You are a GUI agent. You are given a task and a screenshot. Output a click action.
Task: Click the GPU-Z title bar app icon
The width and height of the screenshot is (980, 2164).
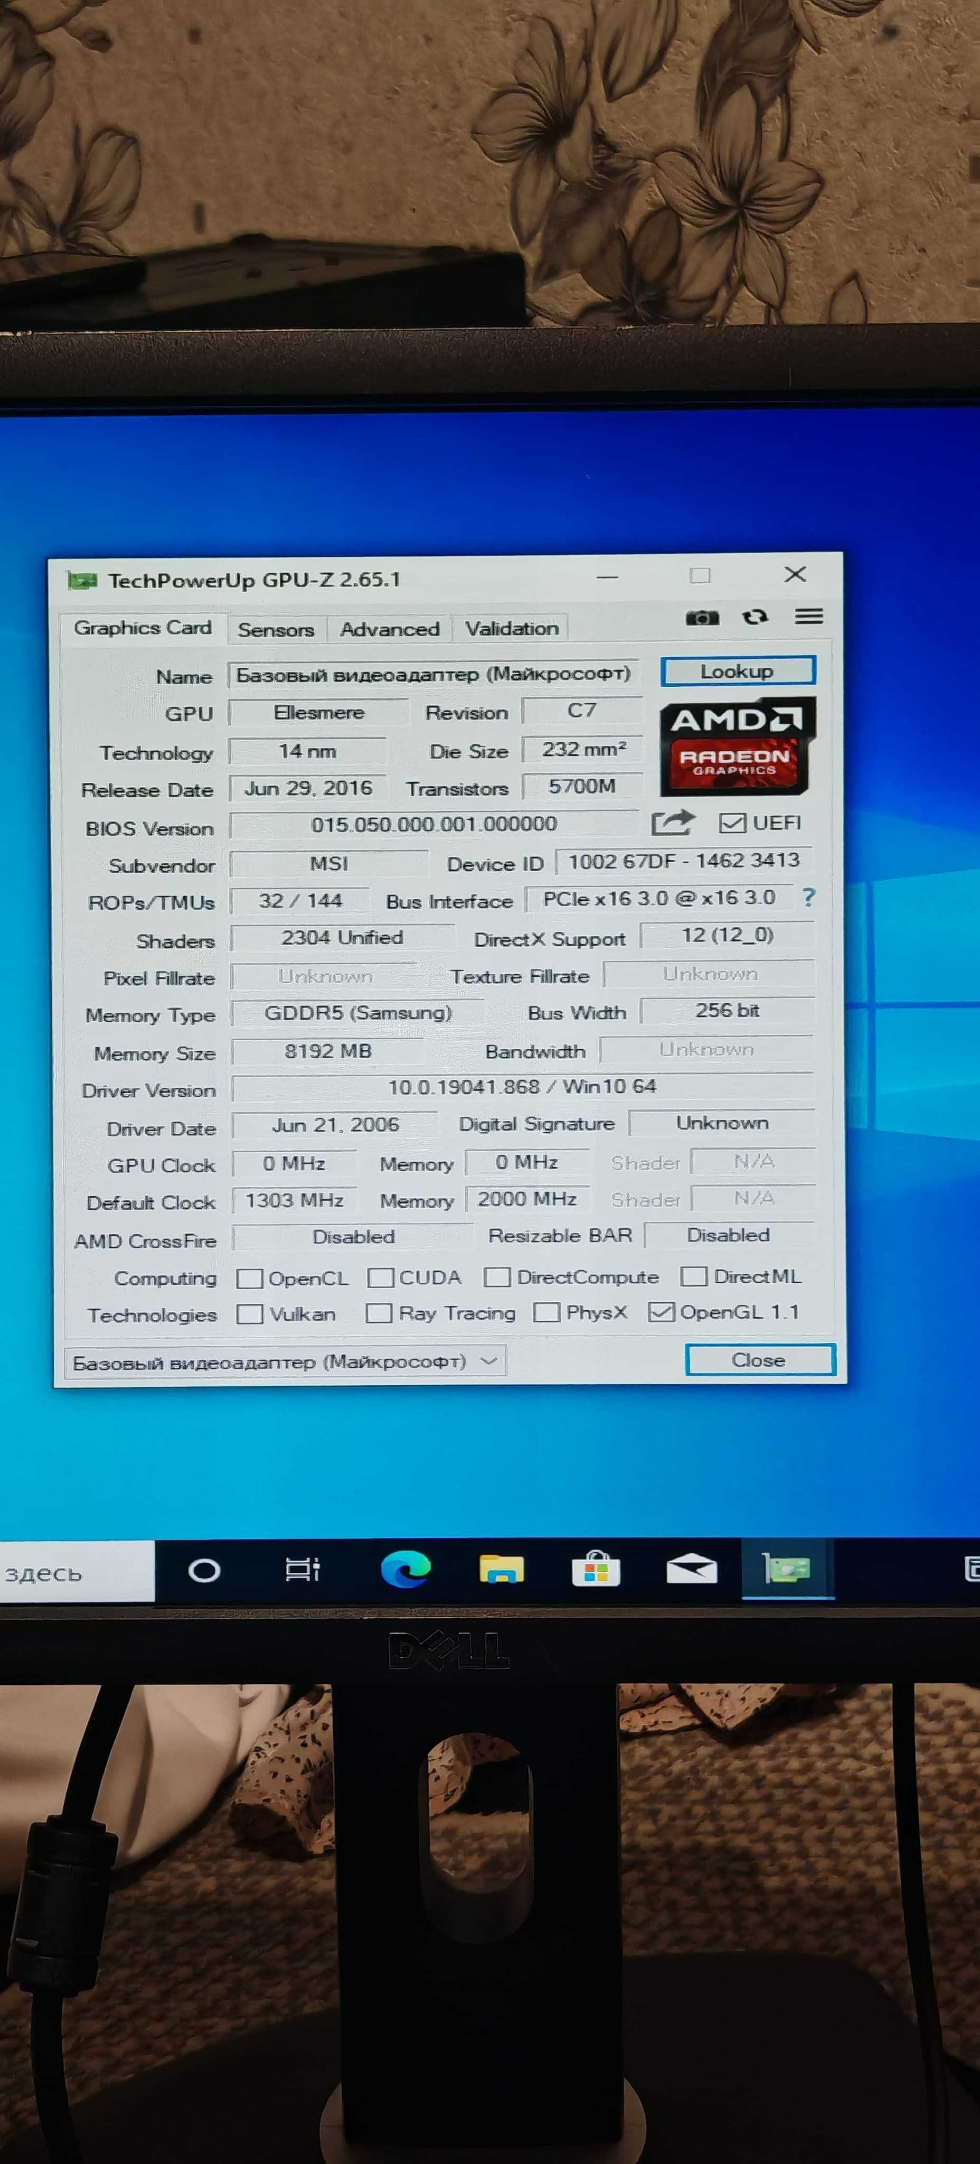pos(82,580)
